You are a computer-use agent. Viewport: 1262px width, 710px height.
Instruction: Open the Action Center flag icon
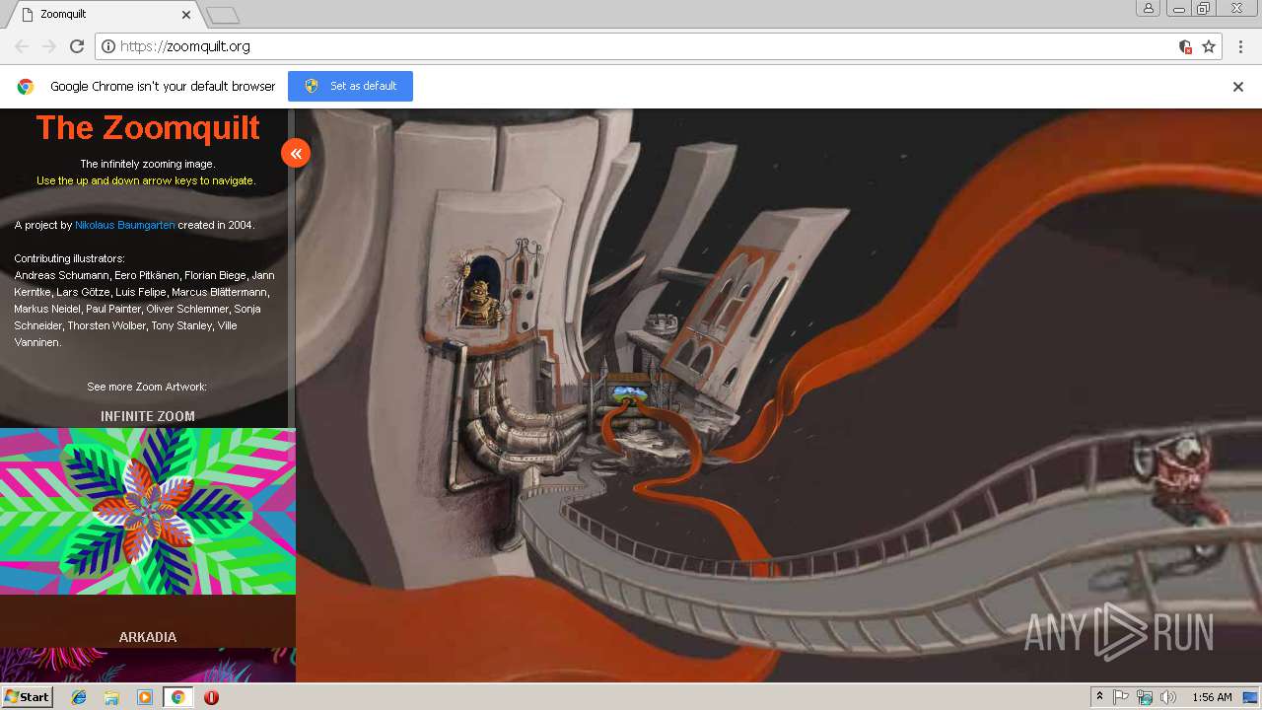pos(1121,697)
